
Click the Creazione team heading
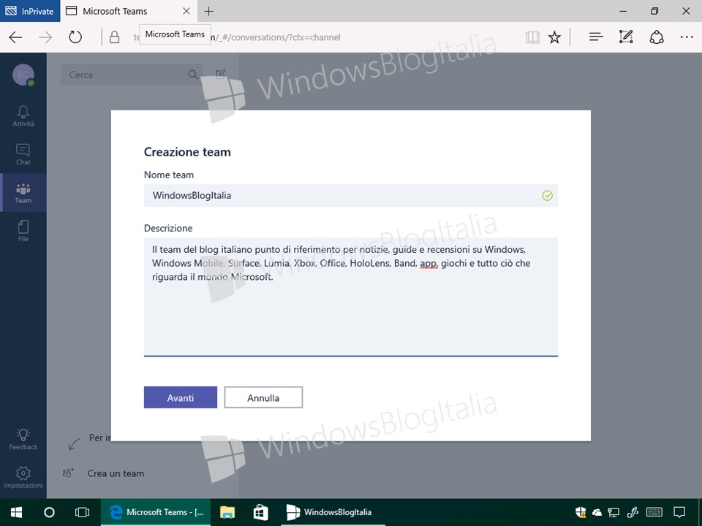click(x=187, y=152)
